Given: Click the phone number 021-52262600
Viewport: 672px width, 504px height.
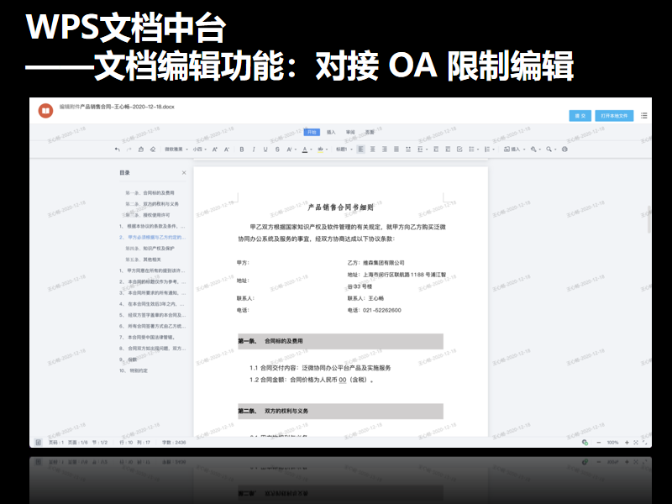Looking at the screenshot, I should point(382,310).
